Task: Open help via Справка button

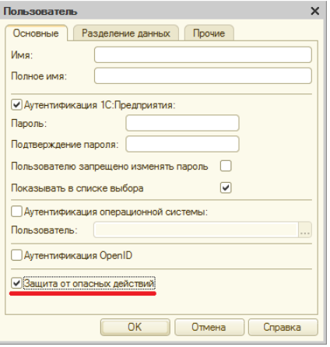Action: pos(283,327)
